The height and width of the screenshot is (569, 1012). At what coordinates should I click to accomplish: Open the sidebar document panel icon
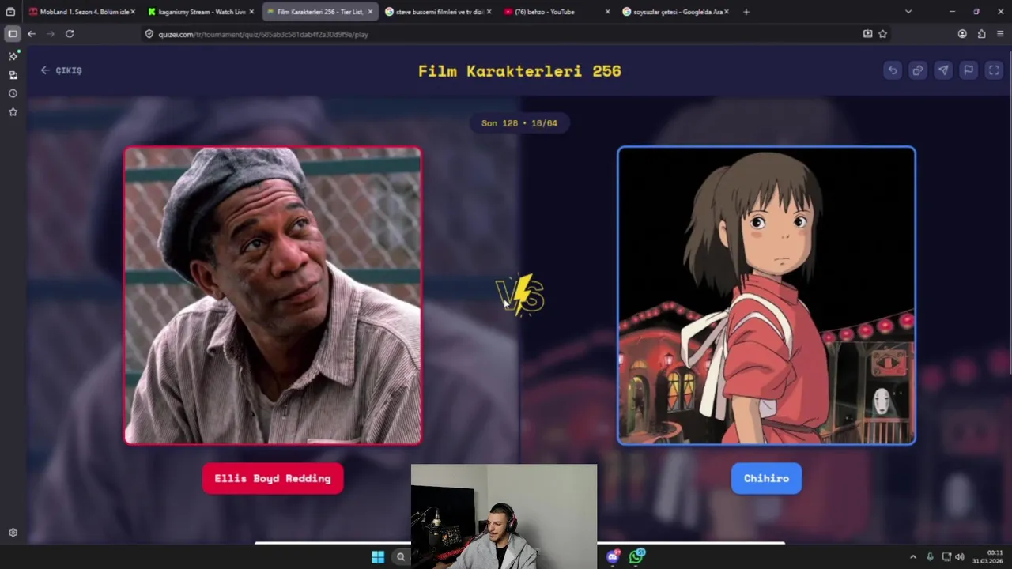[13, 74]
